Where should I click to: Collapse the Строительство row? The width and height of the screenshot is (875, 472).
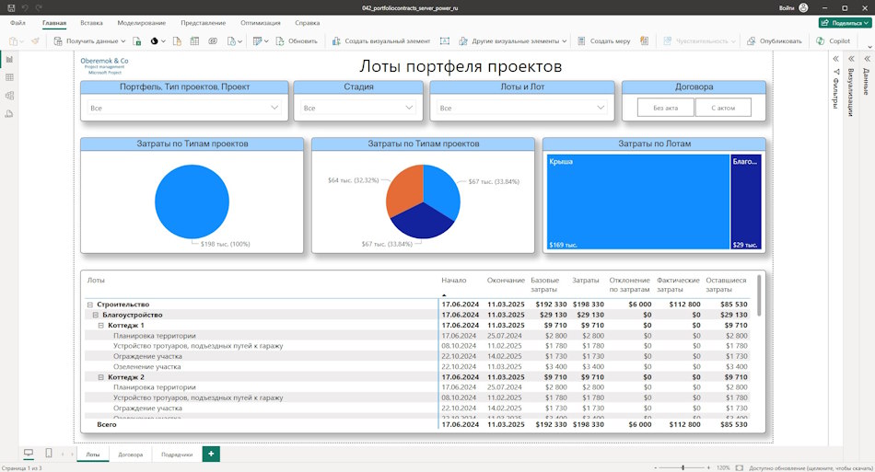(x=90, y=305)
